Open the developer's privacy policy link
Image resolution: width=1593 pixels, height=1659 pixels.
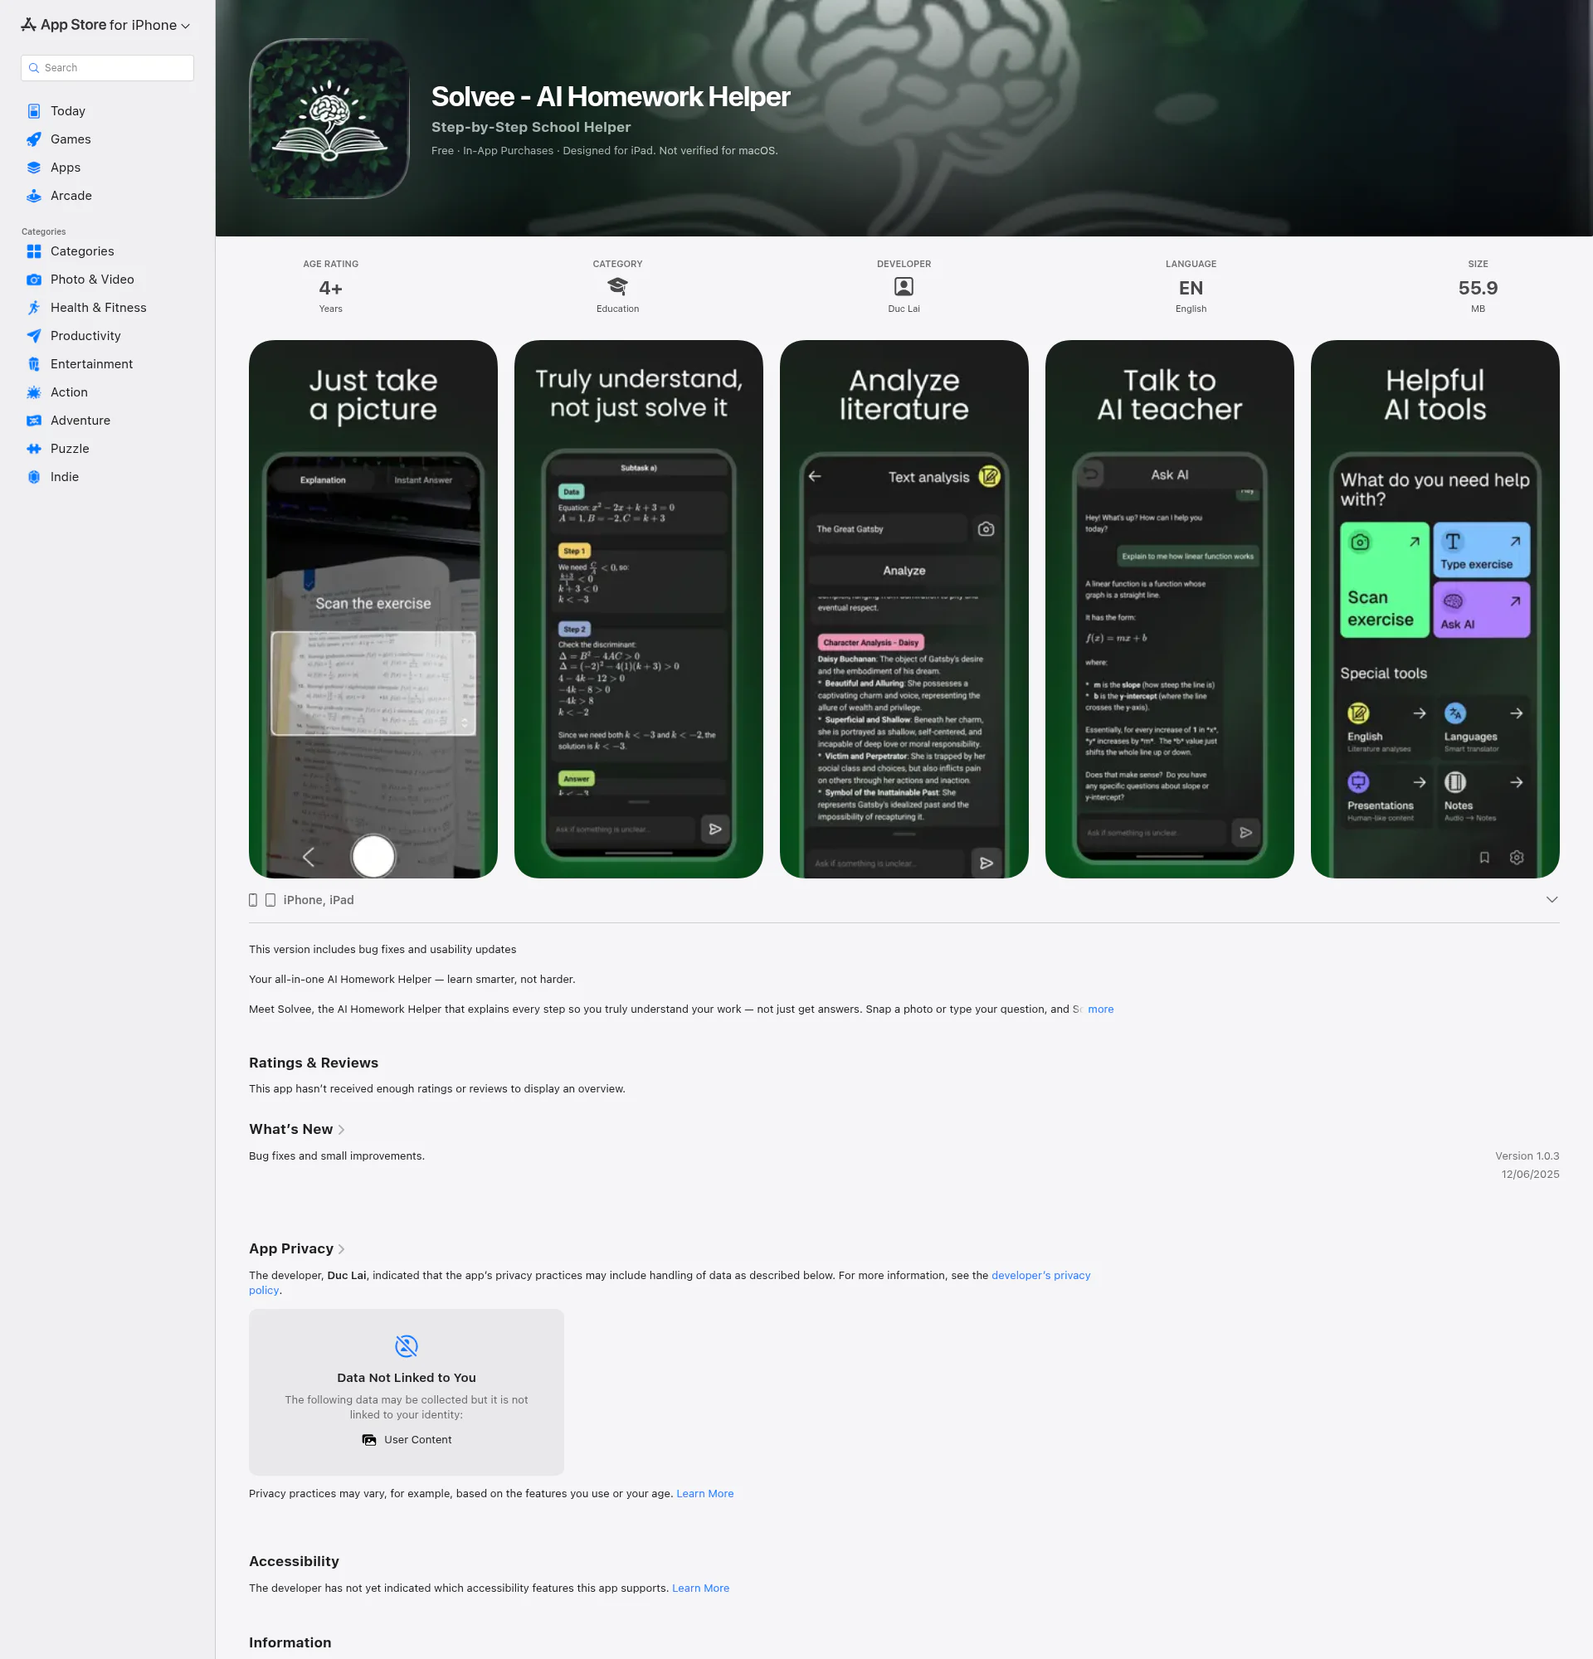pos(1040,1276)
